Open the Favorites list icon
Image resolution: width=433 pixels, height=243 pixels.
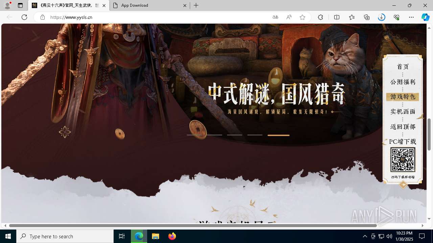[352, 17]
